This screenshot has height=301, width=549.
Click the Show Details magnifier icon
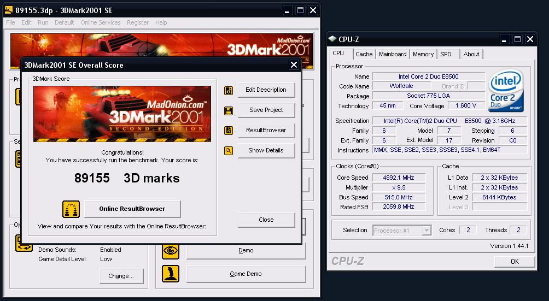click(228, 151)
